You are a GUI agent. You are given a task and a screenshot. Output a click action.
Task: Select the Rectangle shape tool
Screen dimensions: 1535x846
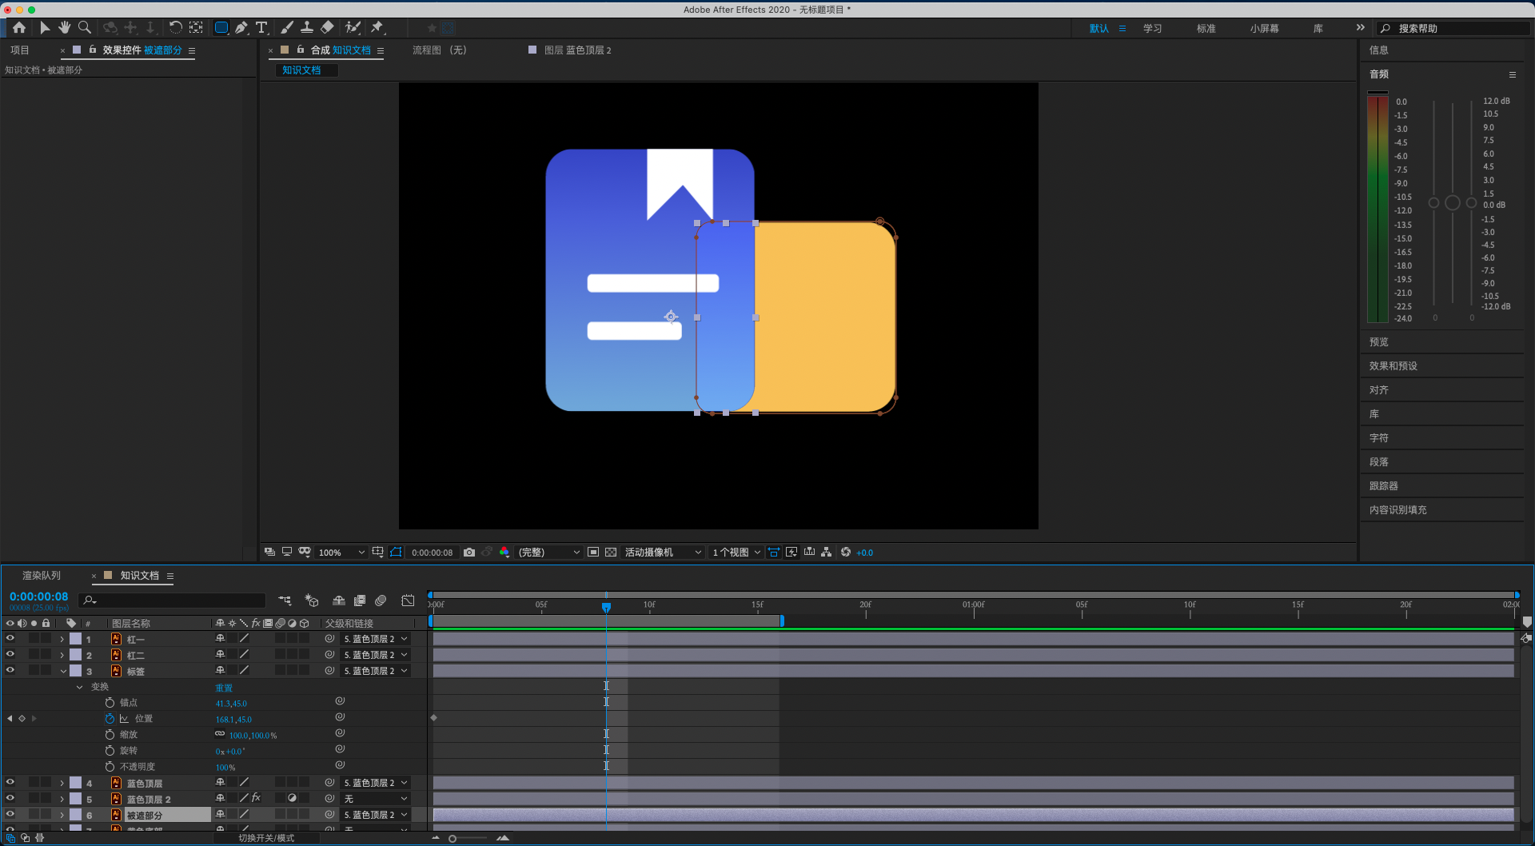(221, 28)
